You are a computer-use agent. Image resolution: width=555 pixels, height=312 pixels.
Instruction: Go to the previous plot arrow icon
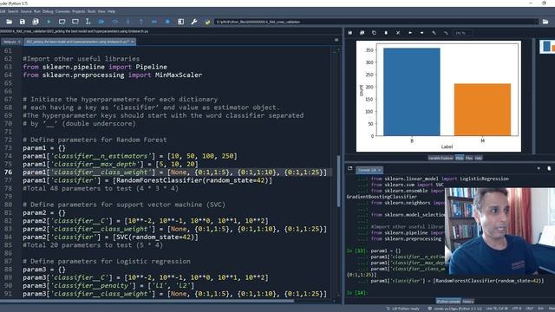tap(410, 33)
